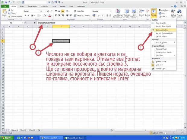Image resolution: width=187 pixels, height=140 pixels.
Task: Click the Name Box showing F5
Action: click(11, 23)
